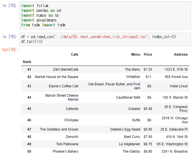192x156 pixels.
Task: Click the 100 S. Marion St address
Action: pos(175,97)
